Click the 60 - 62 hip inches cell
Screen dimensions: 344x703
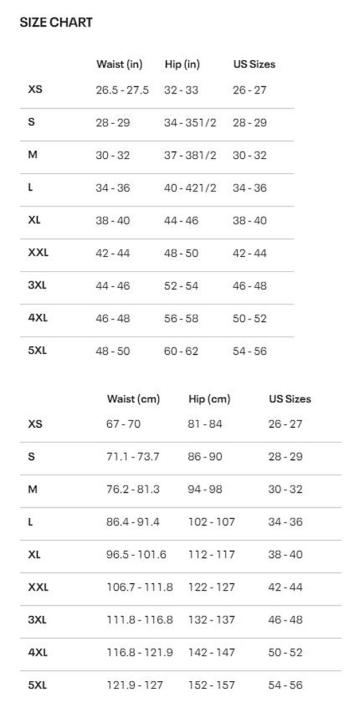[181, 351]
